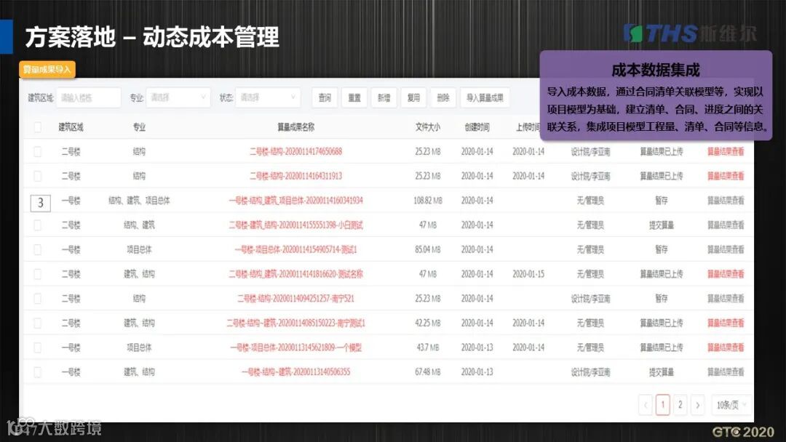Focus the 建筑区域 search input
Screen dimensions: 786x442
click(88, 97)
